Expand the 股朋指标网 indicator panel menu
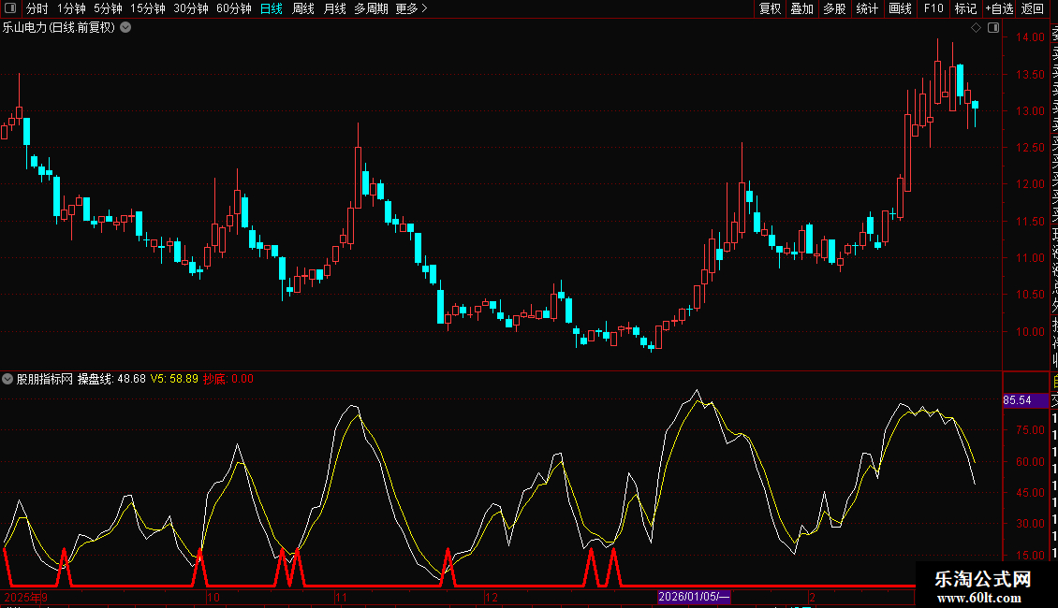 click(x=7, y=379)
